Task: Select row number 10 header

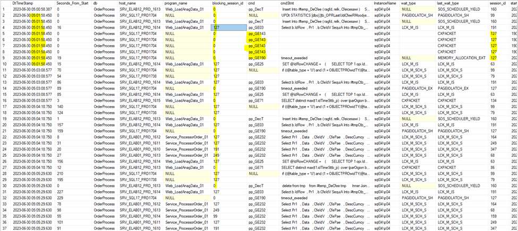Action: (4, 63)
